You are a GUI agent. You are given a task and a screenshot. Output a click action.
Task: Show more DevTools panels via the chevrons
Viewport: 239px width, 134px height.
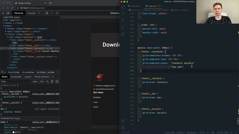[39, 13]
